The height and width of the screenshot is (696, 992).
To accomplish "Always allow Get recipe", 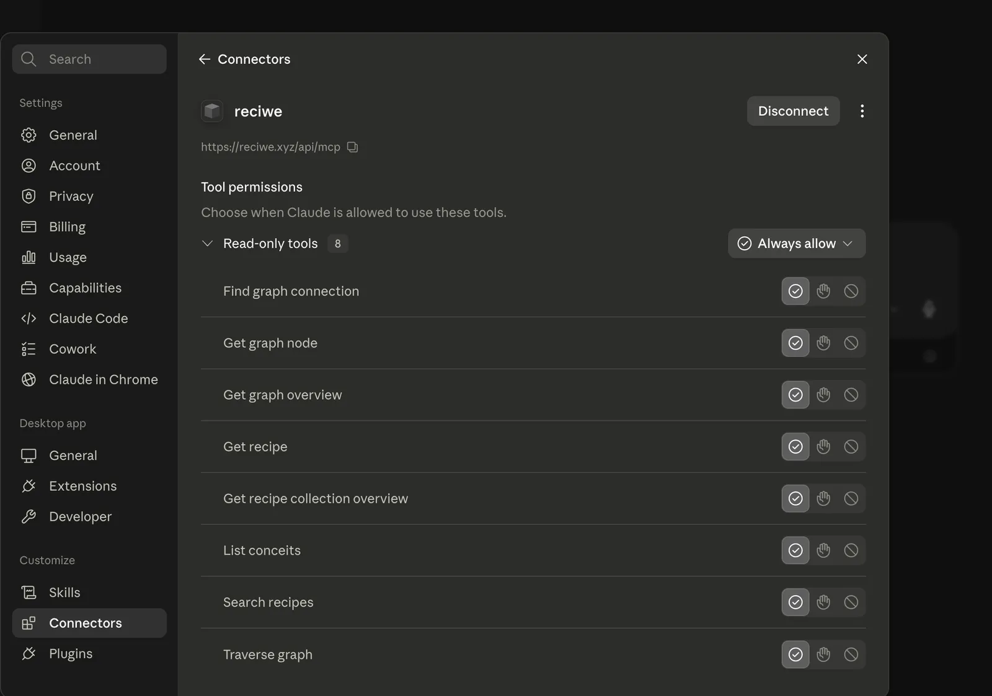I will point(795,446).
